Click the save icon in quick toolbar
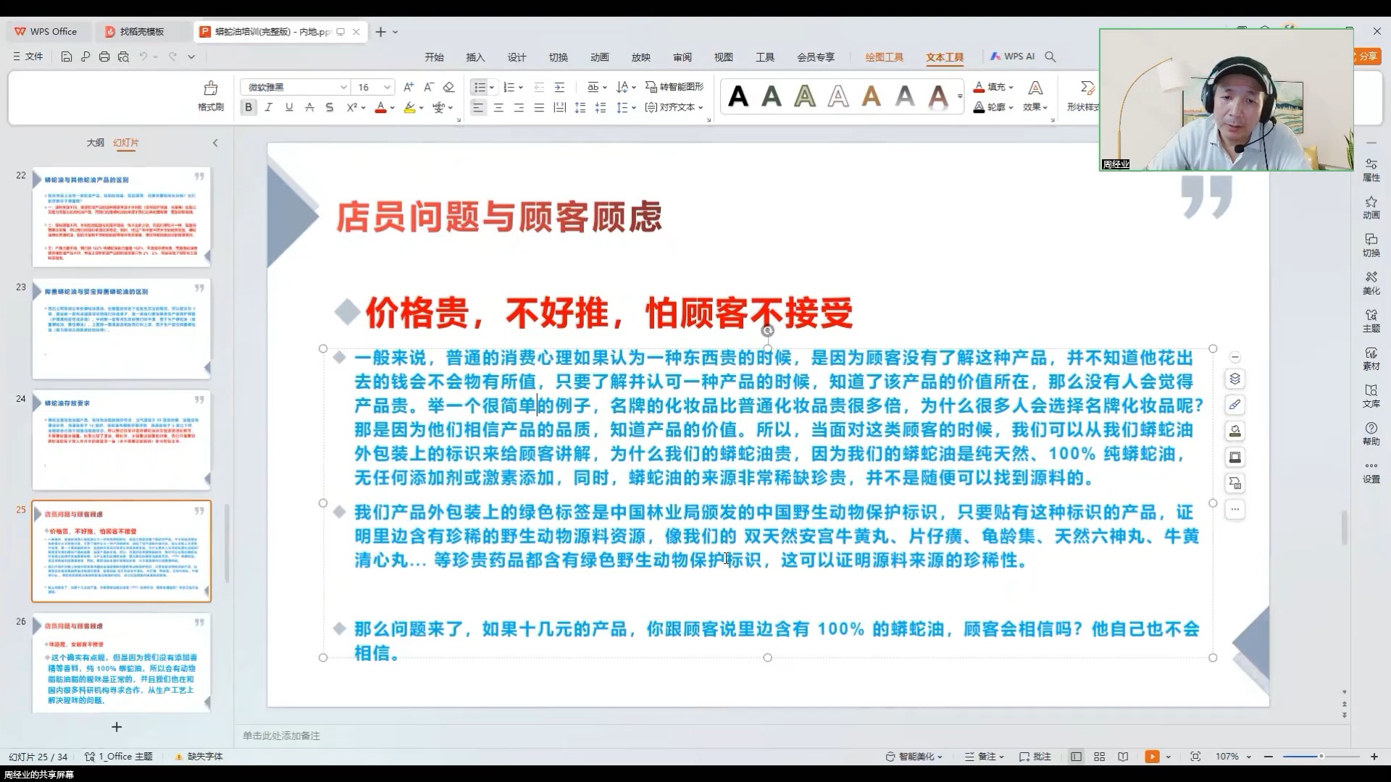This screenshot has width=1391, height=782. 66,56
